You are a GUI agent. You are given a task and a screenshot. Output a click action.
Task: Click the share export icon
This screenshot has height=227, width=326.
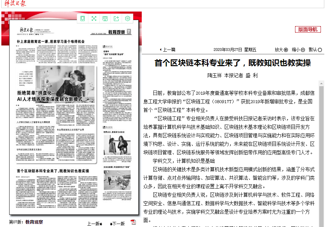pos(116,18)
